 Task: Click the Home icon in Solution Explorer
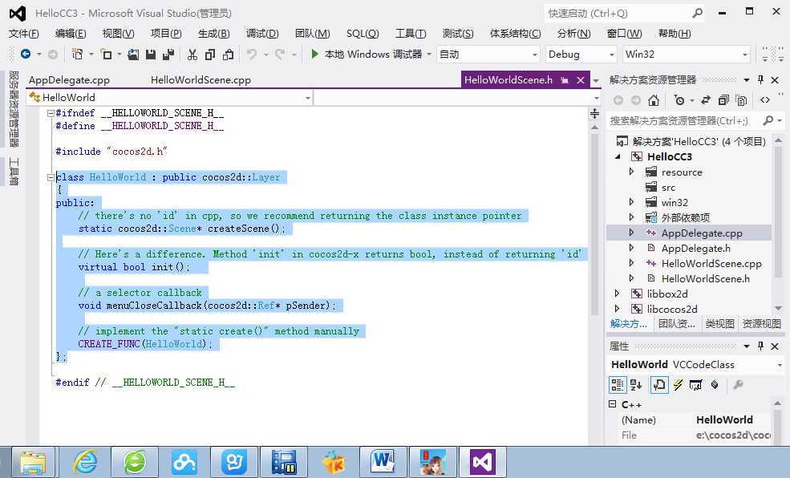tap(654, 100)
